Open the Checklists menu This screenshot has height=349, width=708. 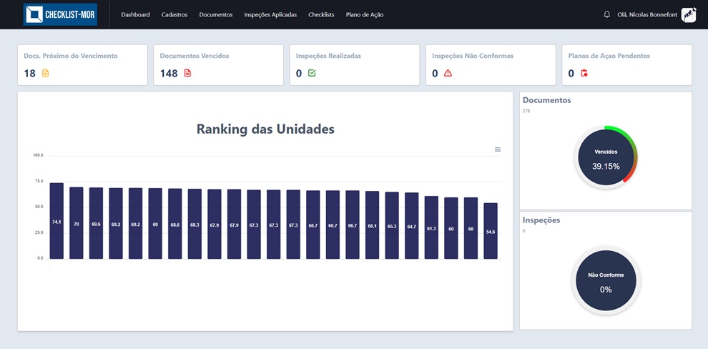coord(321,14)
